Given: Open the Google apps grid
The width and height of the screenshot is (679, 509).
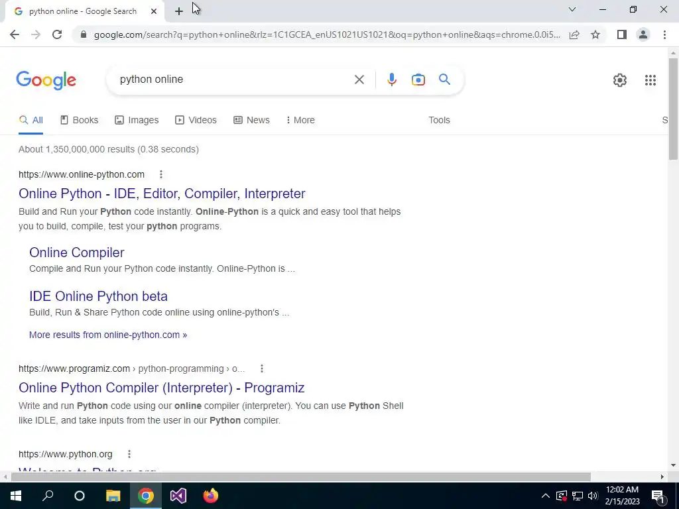Looking at the screenshot, I should (650, 80).
